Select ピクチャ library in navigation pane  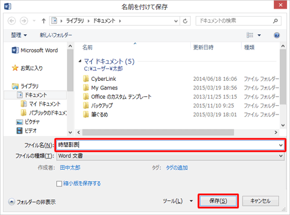tap(28, 122)
